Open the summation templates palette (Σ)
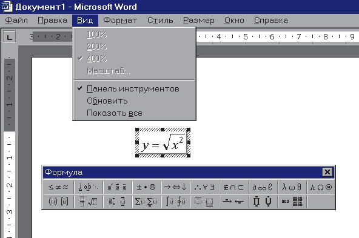The height and width of the screenshot is (238, 359). 146,202
